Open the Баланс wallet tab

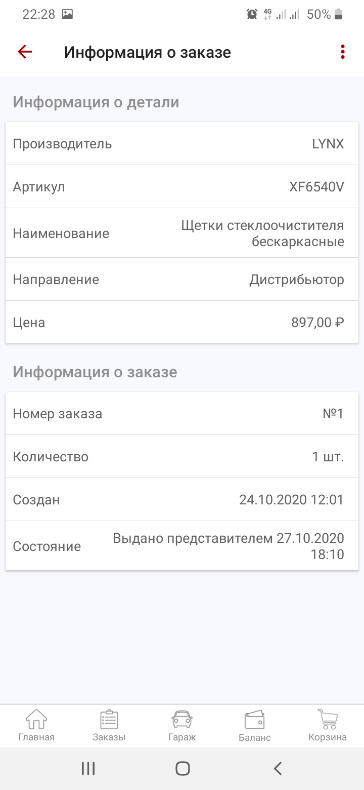(x=254, y=725)
